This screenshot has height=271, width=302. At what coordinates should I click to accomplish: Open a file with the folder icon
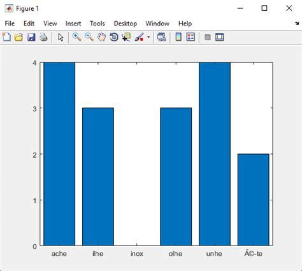click(x=18, y=38)
